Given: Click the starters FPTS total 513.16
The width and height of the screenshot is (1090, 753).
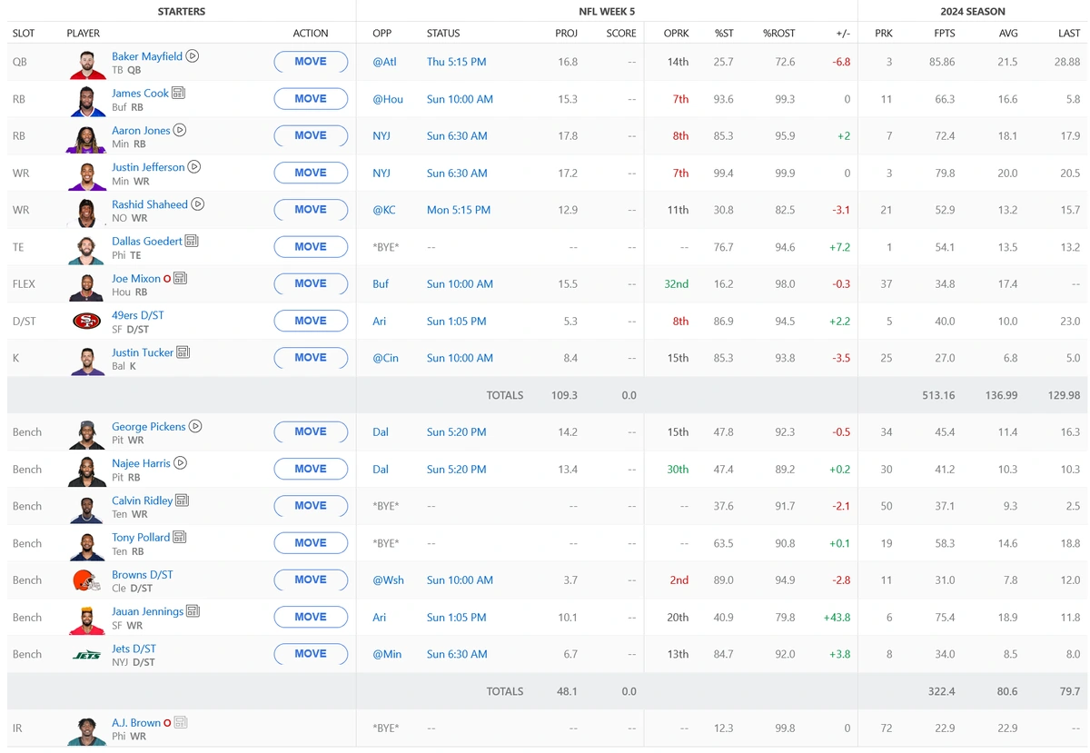Looking at the screenshot, I should [937, 395].
